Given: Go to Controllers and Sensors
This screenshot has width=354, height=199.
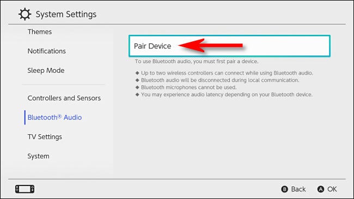Looking at the screenshot, I should click(x=64, y=98).
